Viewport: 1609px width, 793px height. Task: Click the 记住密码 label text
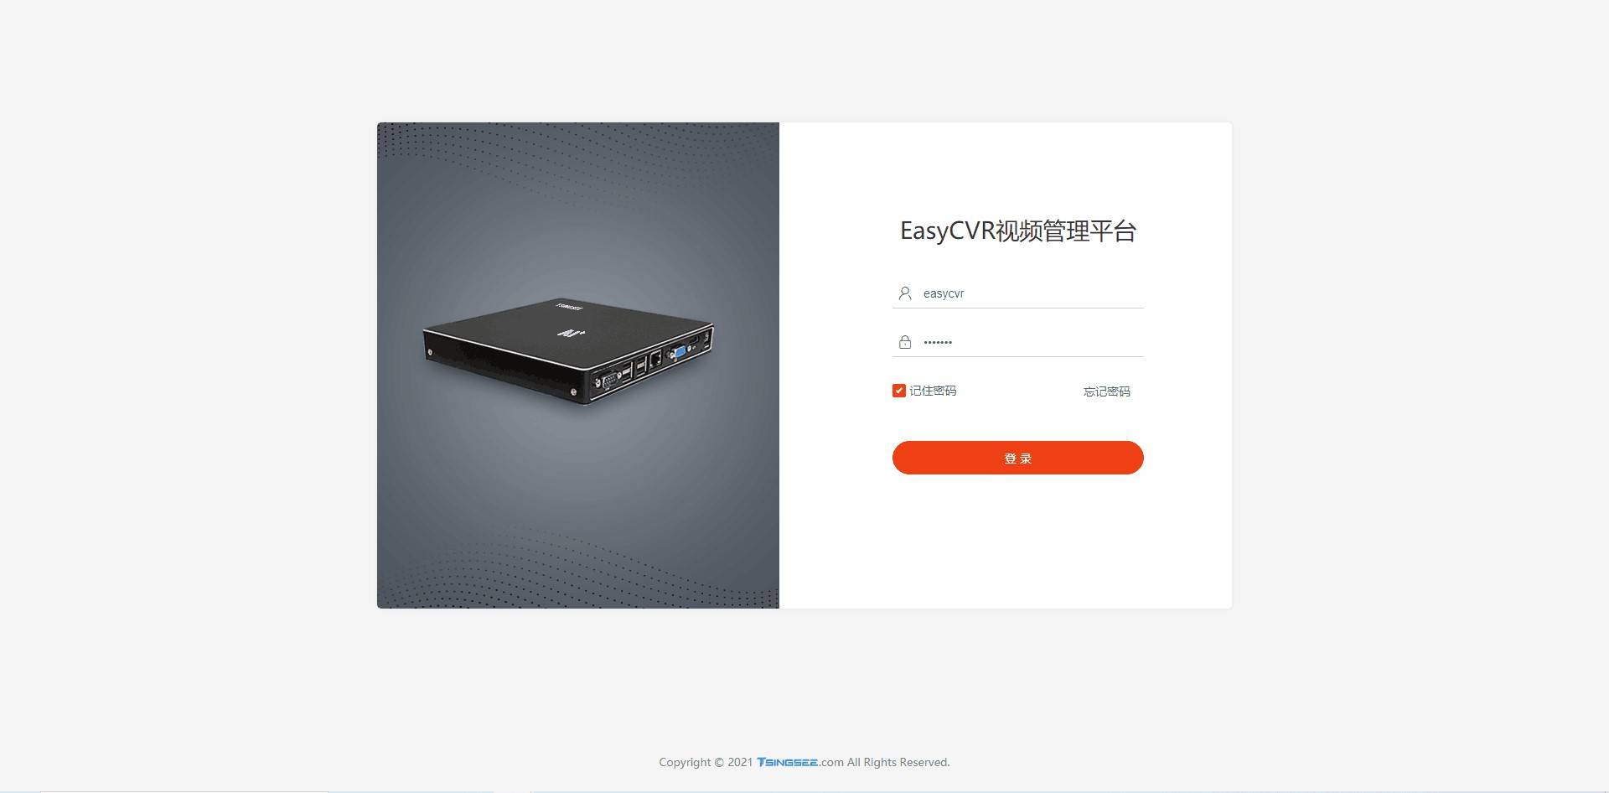tap(933, 391)
